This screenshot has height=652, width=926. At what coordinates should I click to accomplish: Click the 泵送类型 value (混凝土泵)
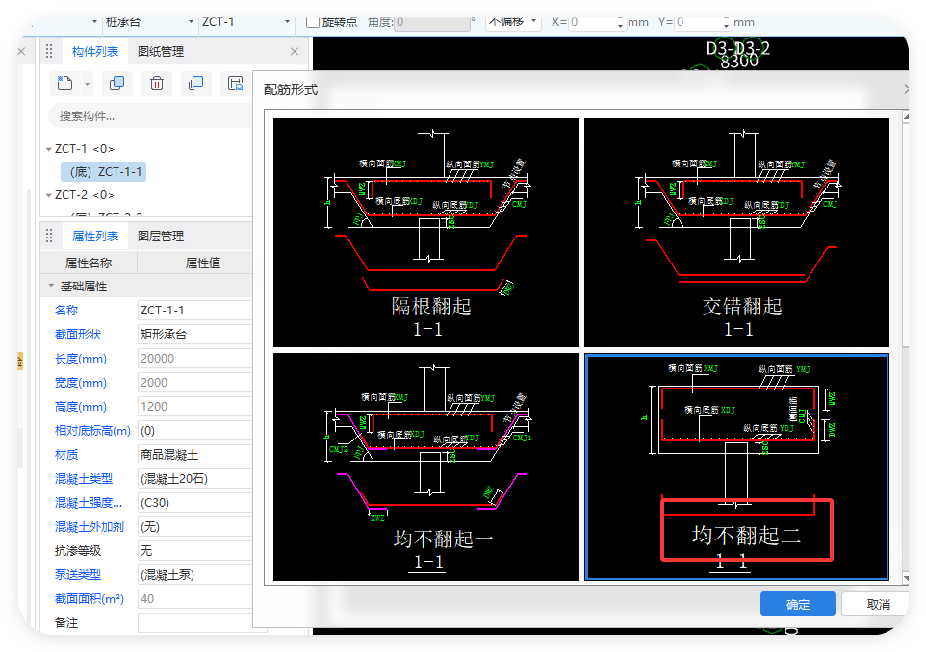(194, 575)
